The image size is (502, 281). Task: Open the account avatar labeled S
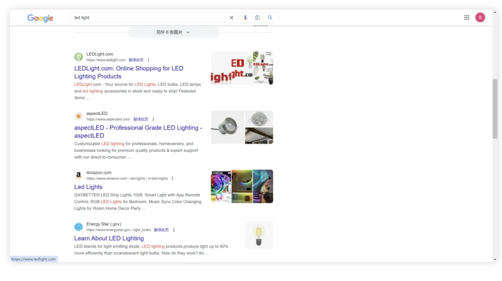[x=480, y=17]
